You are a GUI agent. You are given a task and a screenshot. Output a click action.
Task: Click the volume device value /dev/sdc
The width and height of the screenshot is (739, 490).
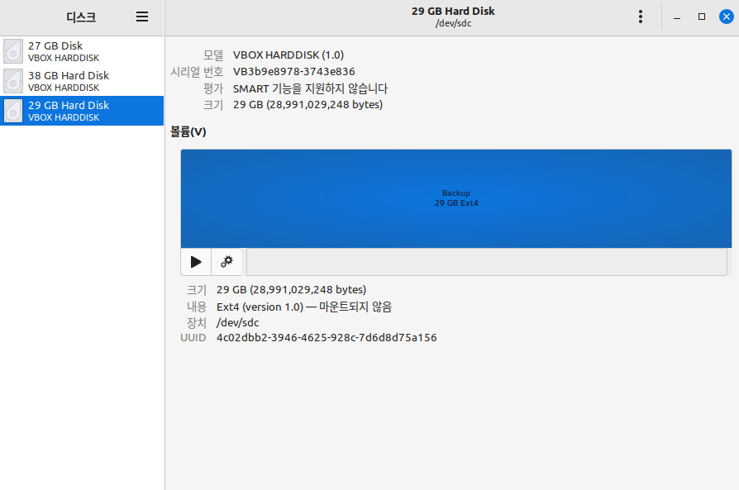coord(237,323)
